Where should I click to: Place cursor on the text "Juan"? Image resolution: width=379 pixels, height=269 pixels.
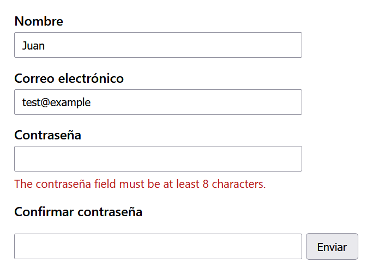[33, 46]
